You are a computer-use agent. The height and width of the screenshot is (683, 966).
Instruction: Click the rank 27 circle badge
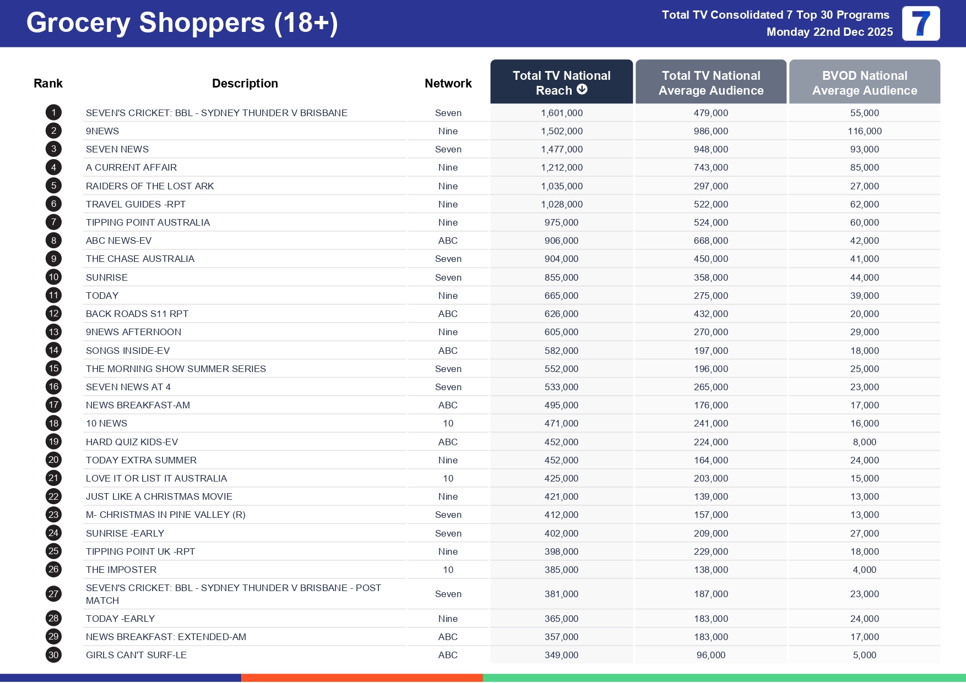pyautogui.click(x=53, y=594)
